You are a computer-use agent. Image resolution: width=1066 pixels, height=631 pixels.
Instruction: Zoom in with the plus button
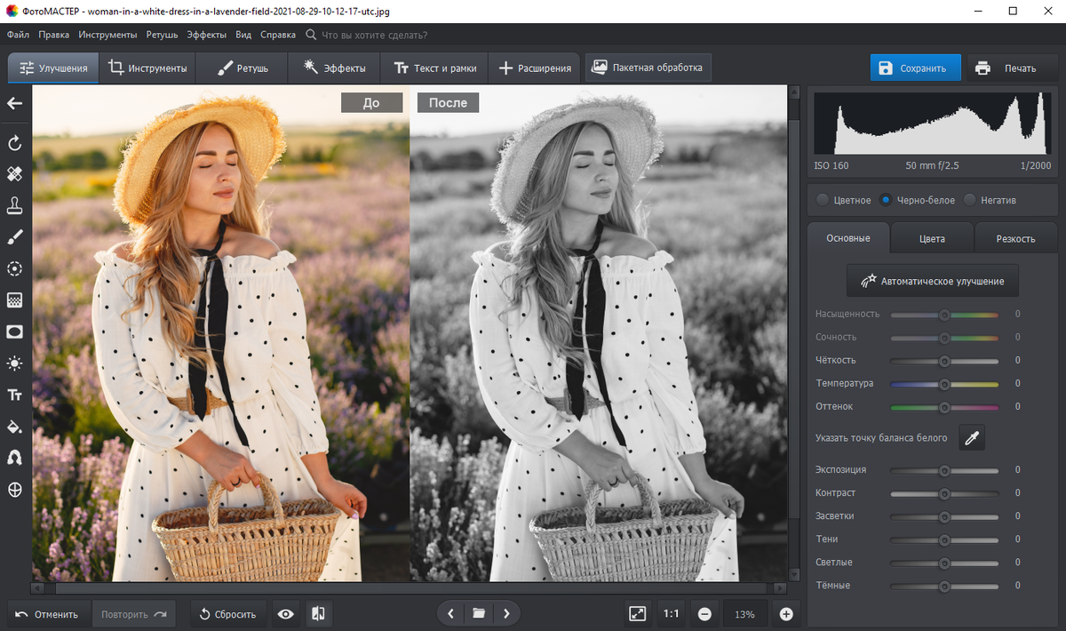(x=786, y=613)
